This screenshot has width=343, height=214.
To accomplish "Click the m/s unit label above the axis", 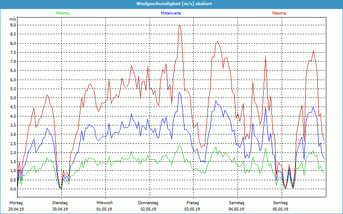I will [13, 19].
